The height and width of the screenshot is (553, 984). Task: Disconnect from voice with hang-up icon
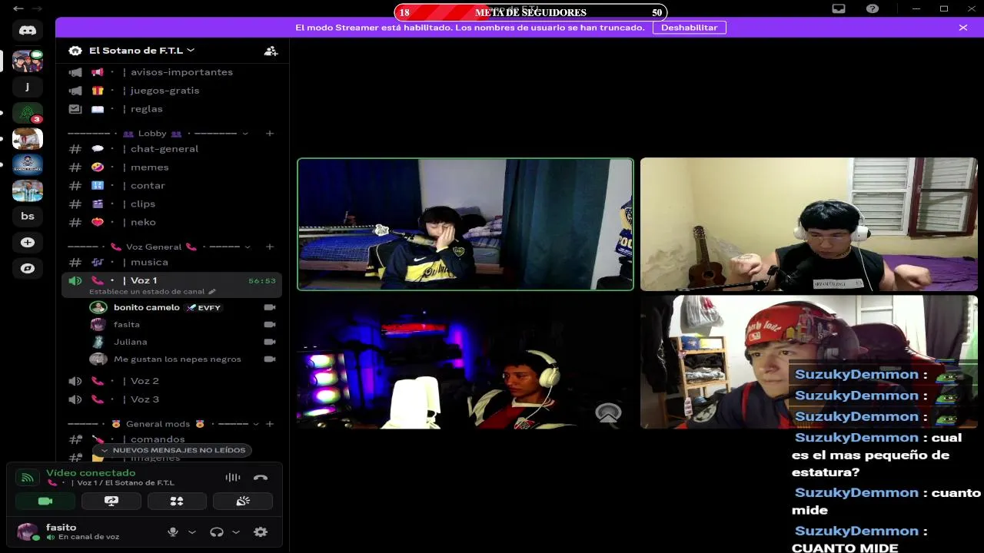tap(261, 477)
